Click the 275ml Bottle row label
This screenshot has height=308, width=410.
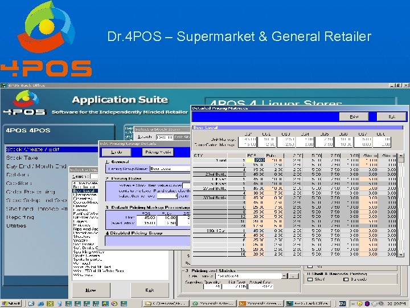[x=214, y=188]
